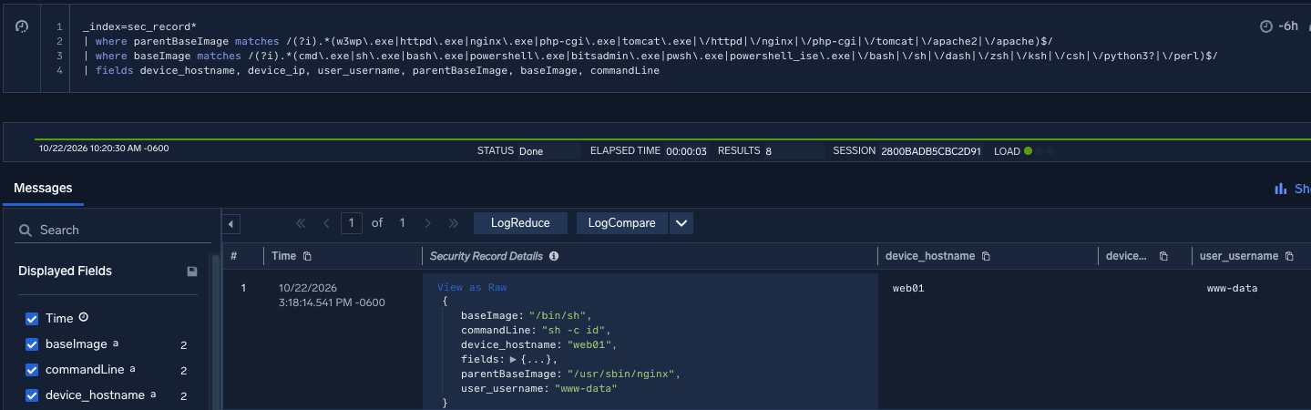This screenshot has height=410, width=1311.
Task: Uncheck the Time field checkbox
Action: [32, 319]
